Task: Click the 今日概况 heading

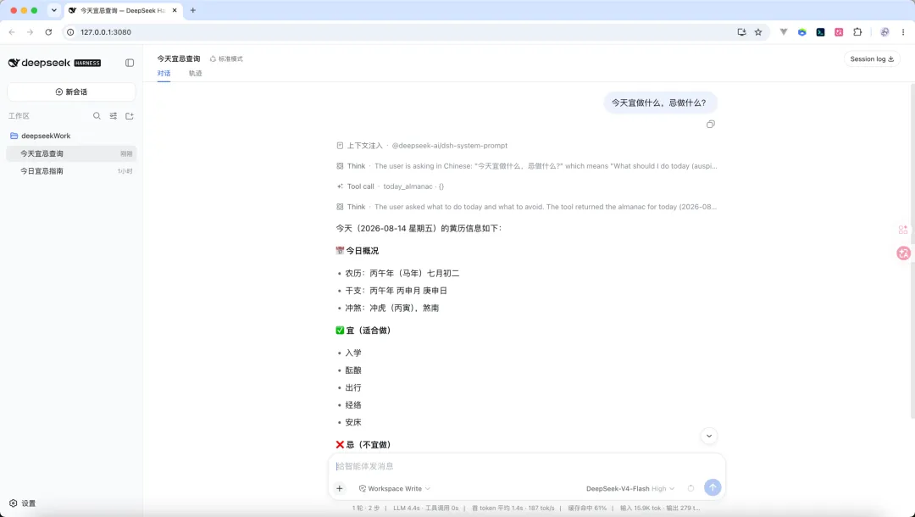Action: tap(358, 251)
